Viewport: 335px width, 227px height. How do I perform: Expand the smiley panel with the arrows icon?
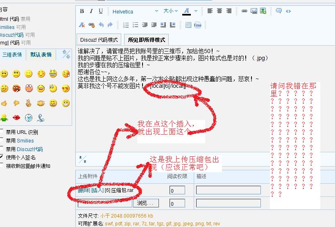[x=66, y=54]
